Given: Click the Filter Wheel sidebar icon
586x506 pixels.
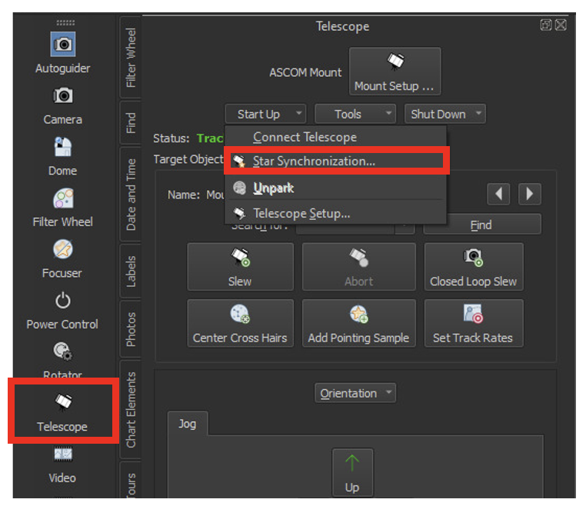Looking at the screenshot, I should 62,199.
